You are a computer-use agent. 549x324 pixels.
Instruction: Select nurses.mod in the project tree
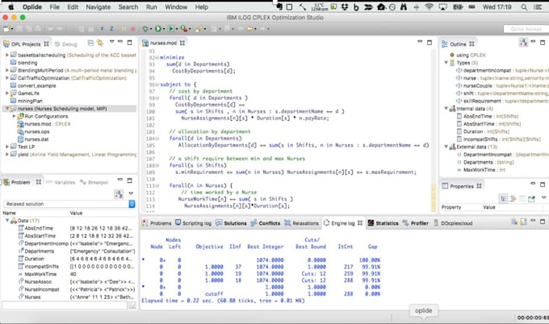[38, 124]
